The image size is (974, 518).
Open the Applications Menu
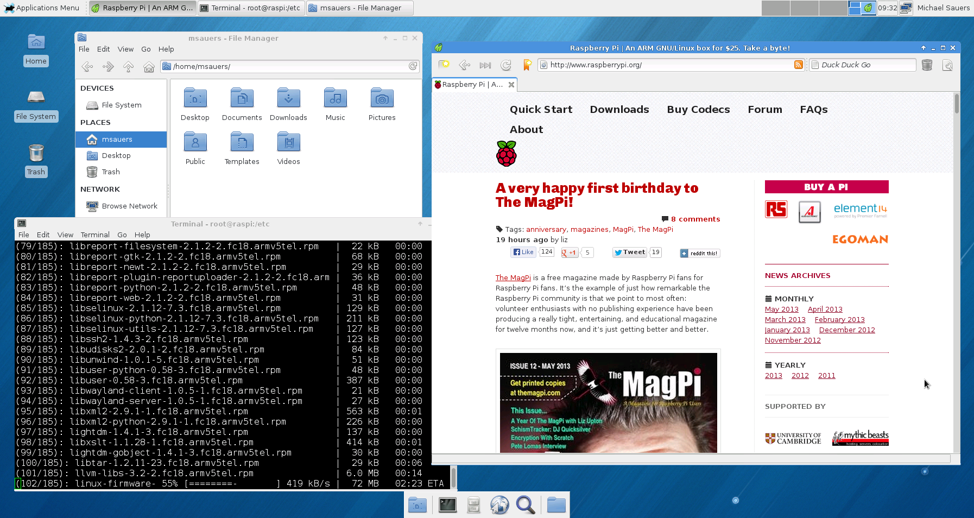tap(41, 8)
